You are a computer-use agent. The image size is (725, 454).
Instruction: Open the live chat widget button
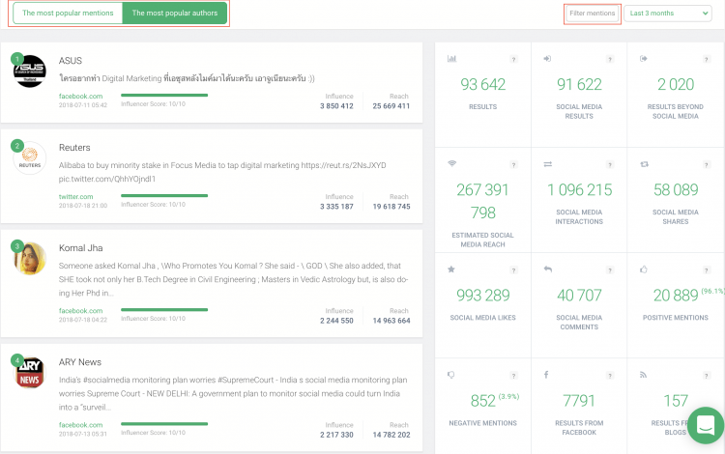(x=706, y=425)
